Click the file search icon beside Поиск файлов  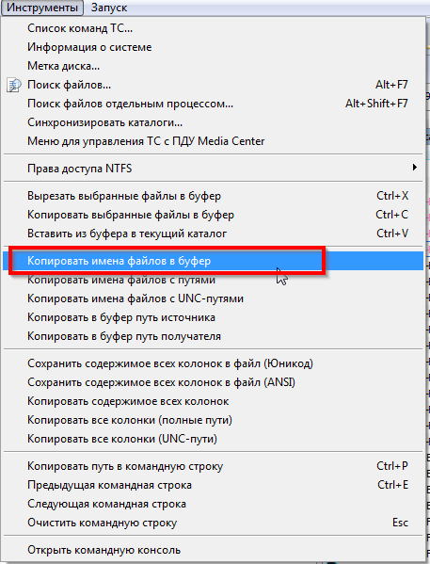(x=13, y=86)
